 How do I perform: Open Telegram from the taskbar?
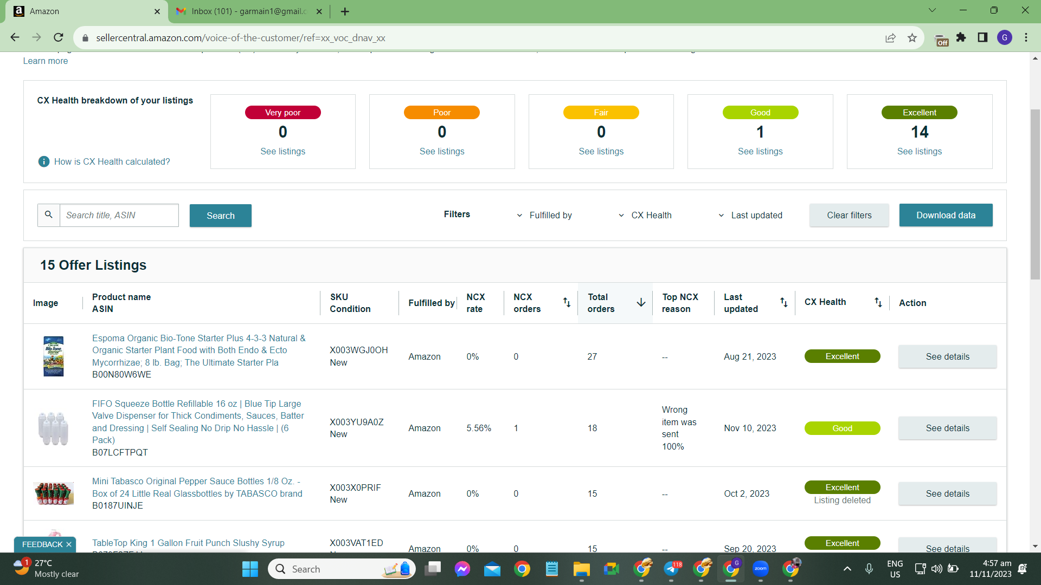click(x=671, y=569)
